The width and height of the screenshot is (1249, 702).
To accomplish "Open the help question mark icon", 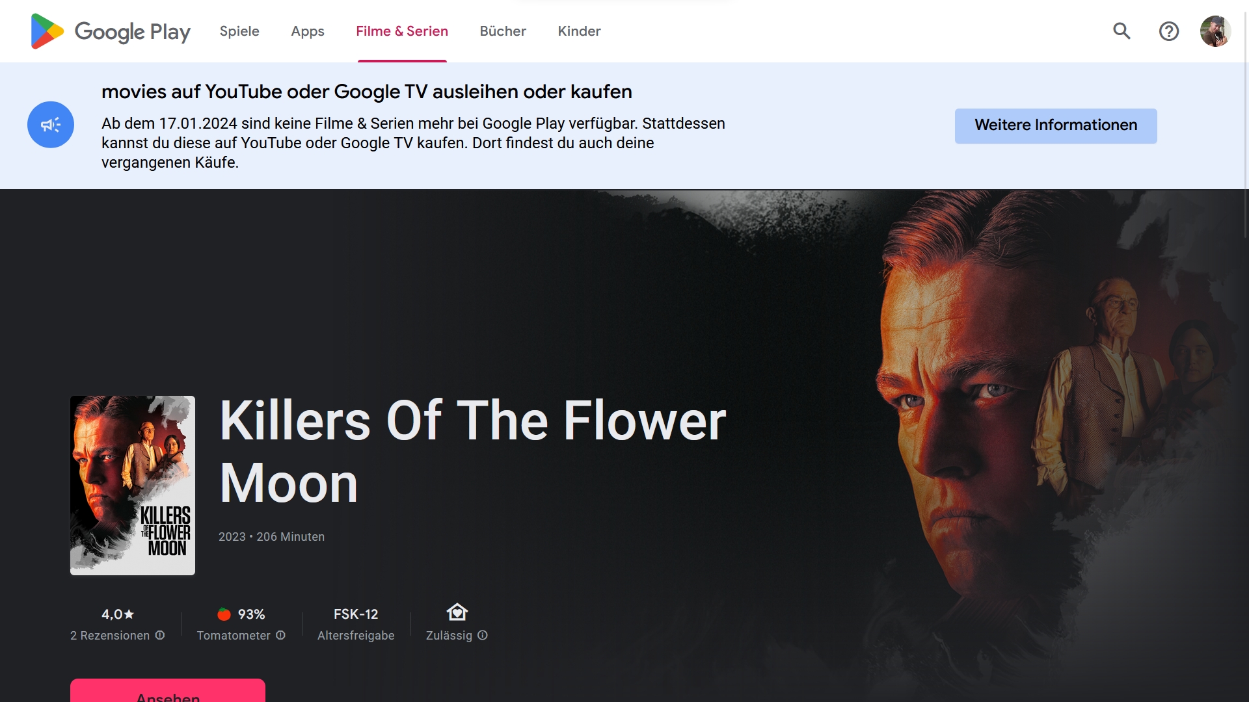I will [x=1169, y=31].
